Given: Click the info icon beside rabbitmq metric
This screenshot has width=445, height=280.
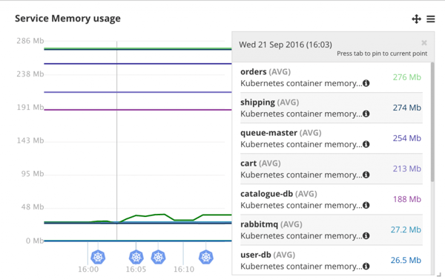Looking at the screenshot, I should coord(366,235).
